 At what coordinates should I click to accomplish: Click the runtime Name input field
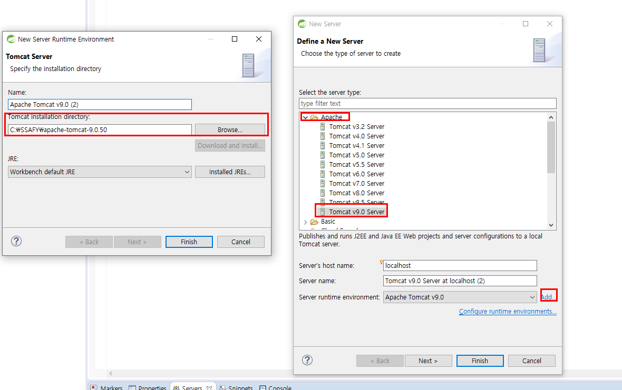pyautogui.click(x=100, y=105)
